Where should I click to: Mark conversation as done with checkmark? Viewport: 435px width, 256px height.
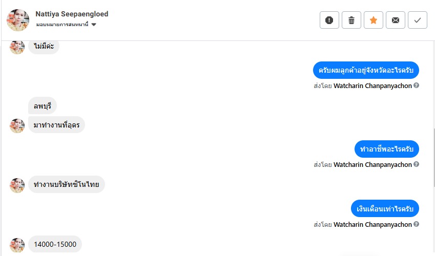point(418,20)
